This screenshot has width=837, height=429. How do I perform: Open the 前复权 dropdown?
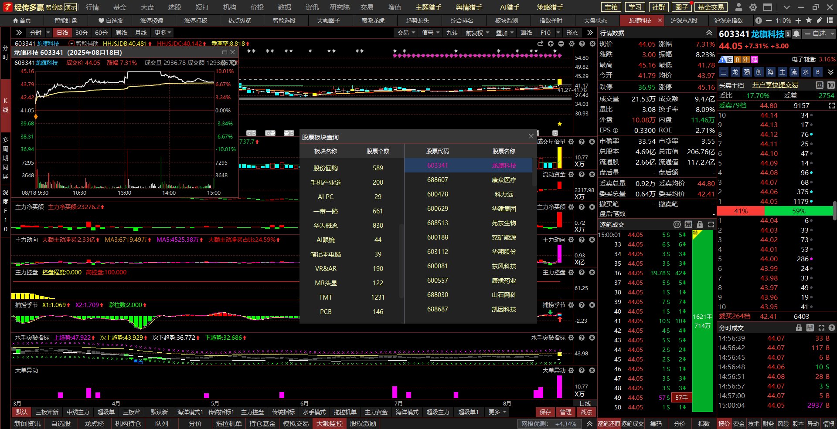[477, 33]
